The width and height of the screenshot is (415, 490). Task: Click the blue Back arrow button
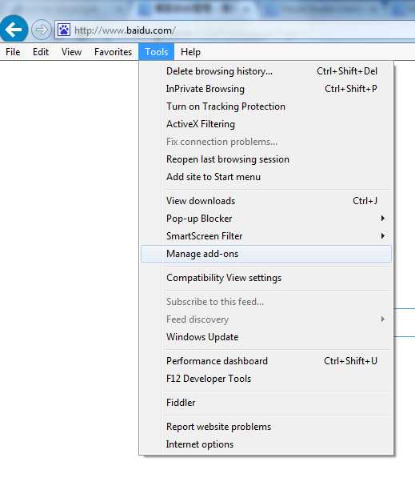click(x=14, y=29)
